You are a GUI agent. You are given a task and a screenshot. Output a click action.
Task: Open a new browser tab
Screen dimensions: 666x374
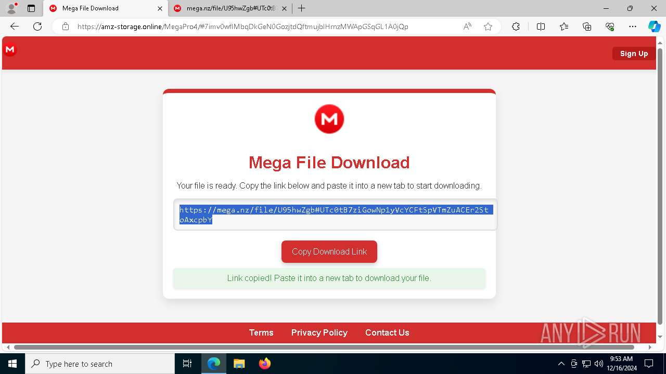(x=301, y=8)
